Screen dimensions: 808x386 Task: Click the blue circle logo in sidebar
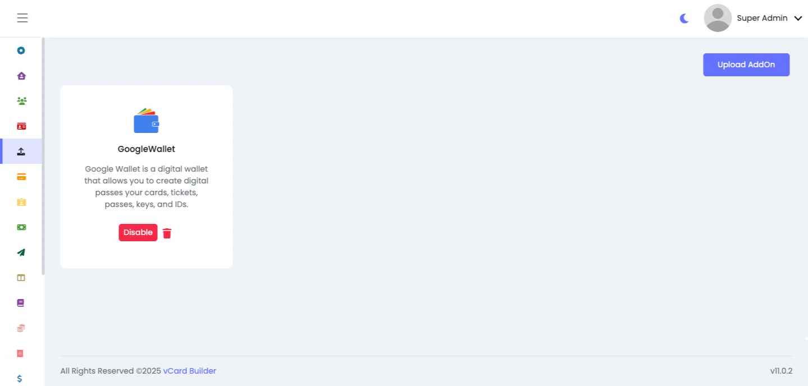tap(21, 50)
